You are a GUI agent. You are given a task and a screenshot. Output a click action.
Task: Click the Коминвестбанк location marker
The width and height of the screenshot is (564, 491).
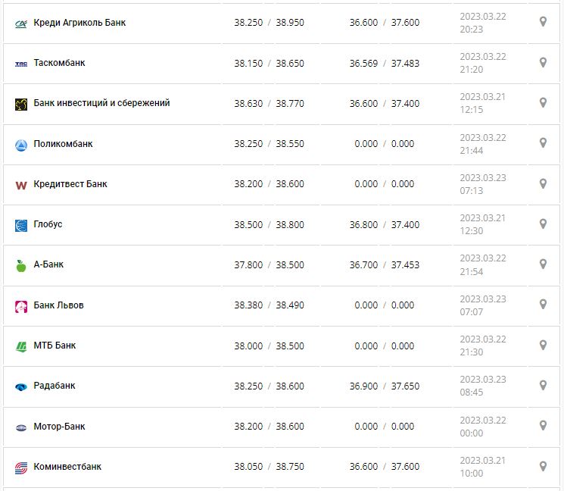(543, 466)
